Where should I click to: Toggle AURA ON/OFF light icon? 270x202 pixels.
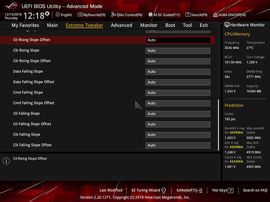pos(215,15)
